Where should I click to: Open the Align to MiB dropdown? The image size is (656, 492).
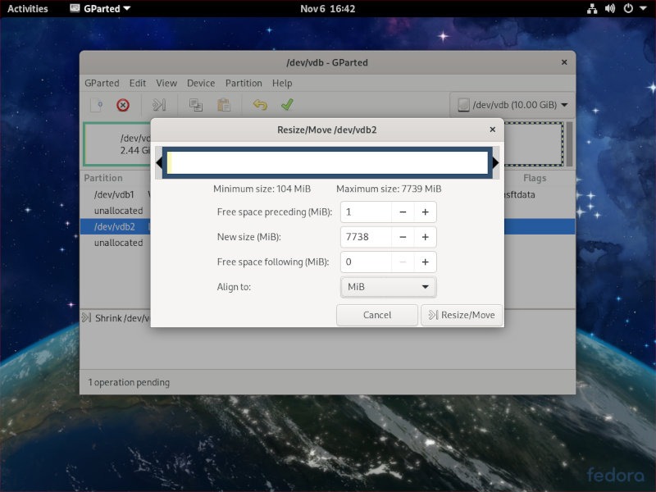pyautogui.click(x=388, y=287)
